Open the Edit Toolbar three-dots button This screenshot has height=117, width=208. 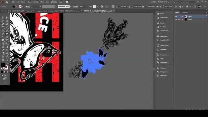point(5,83)
